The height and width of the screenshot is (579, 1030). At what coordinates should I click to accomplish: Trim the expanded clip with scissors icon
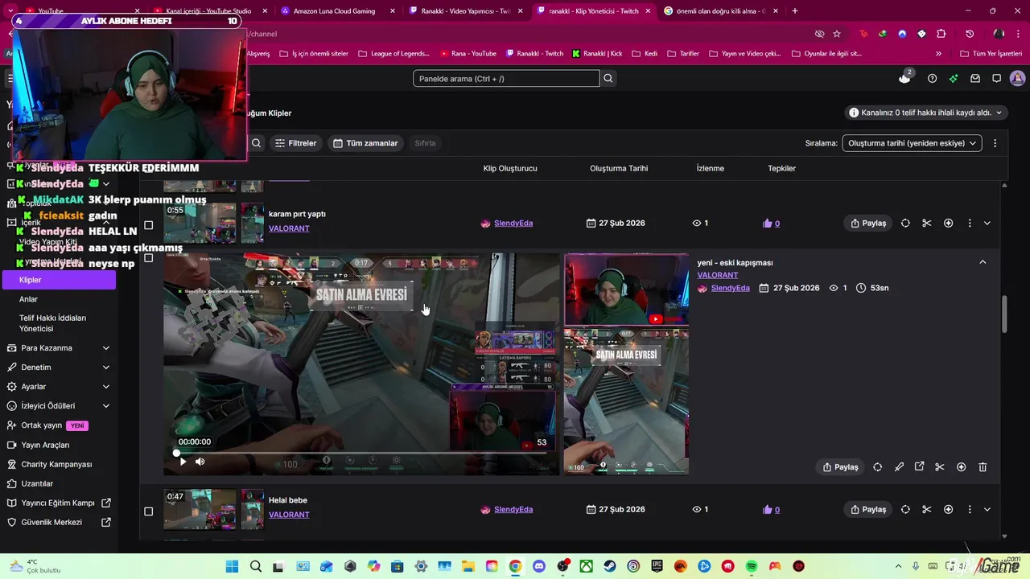939,467
